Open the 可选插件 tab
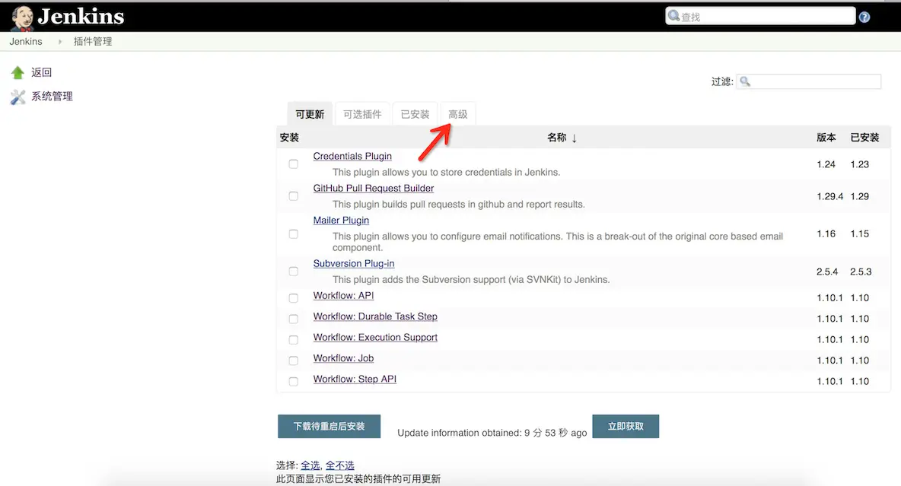This screenshot has width=901, height=486. [x=362, y=114]
